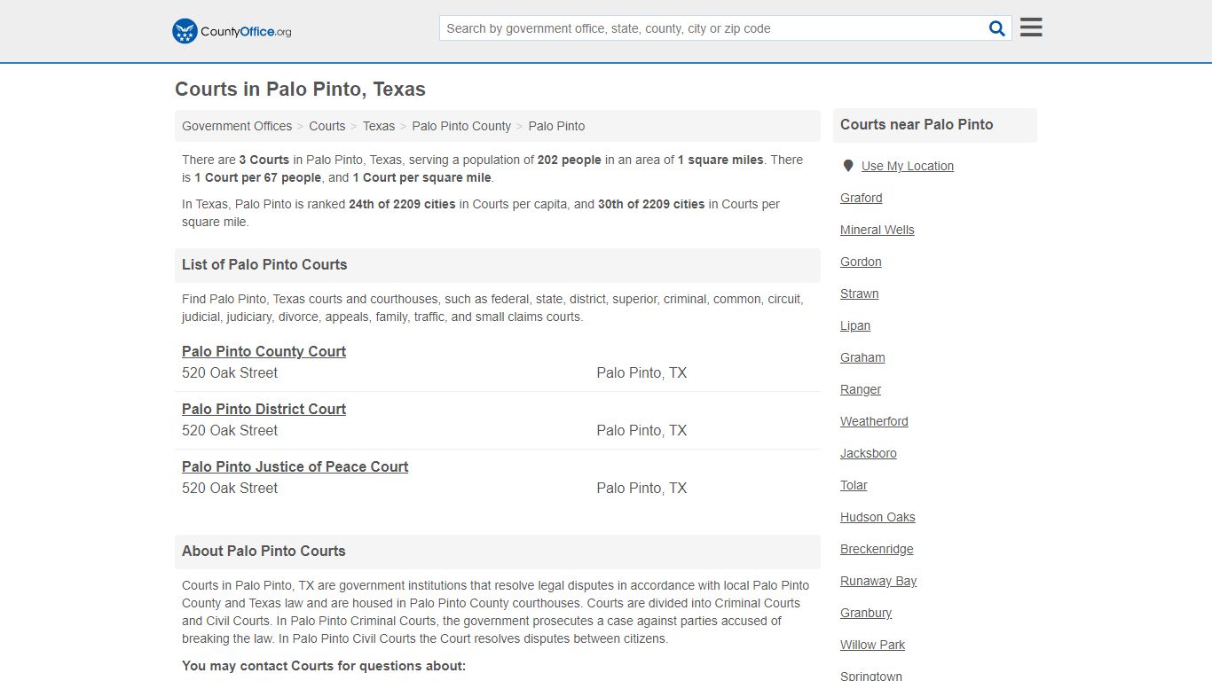View courts near Hudson Oaks

click(878, 517)
